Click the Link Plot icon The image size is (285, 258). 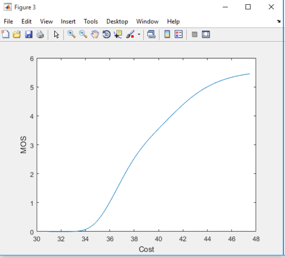[x=151, y=34]
